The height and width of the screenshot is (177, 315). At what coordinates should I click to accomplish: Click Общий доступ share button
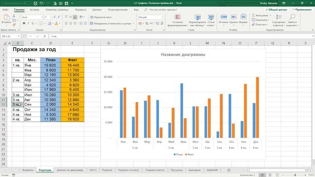[x=277, y=10]
